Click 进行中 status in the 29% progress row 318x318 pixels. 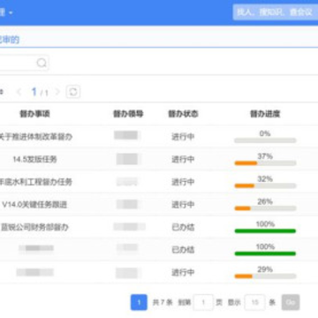183,273
